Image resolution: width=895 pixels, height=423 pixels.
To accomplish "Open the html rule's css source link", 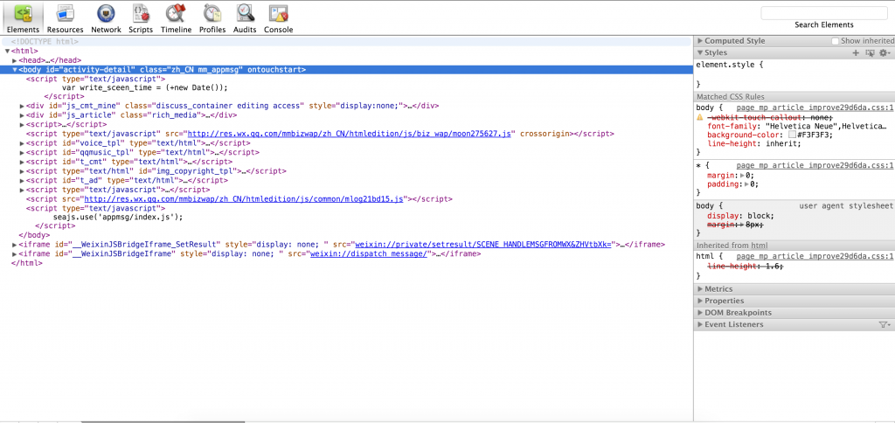I will [815, 256].
